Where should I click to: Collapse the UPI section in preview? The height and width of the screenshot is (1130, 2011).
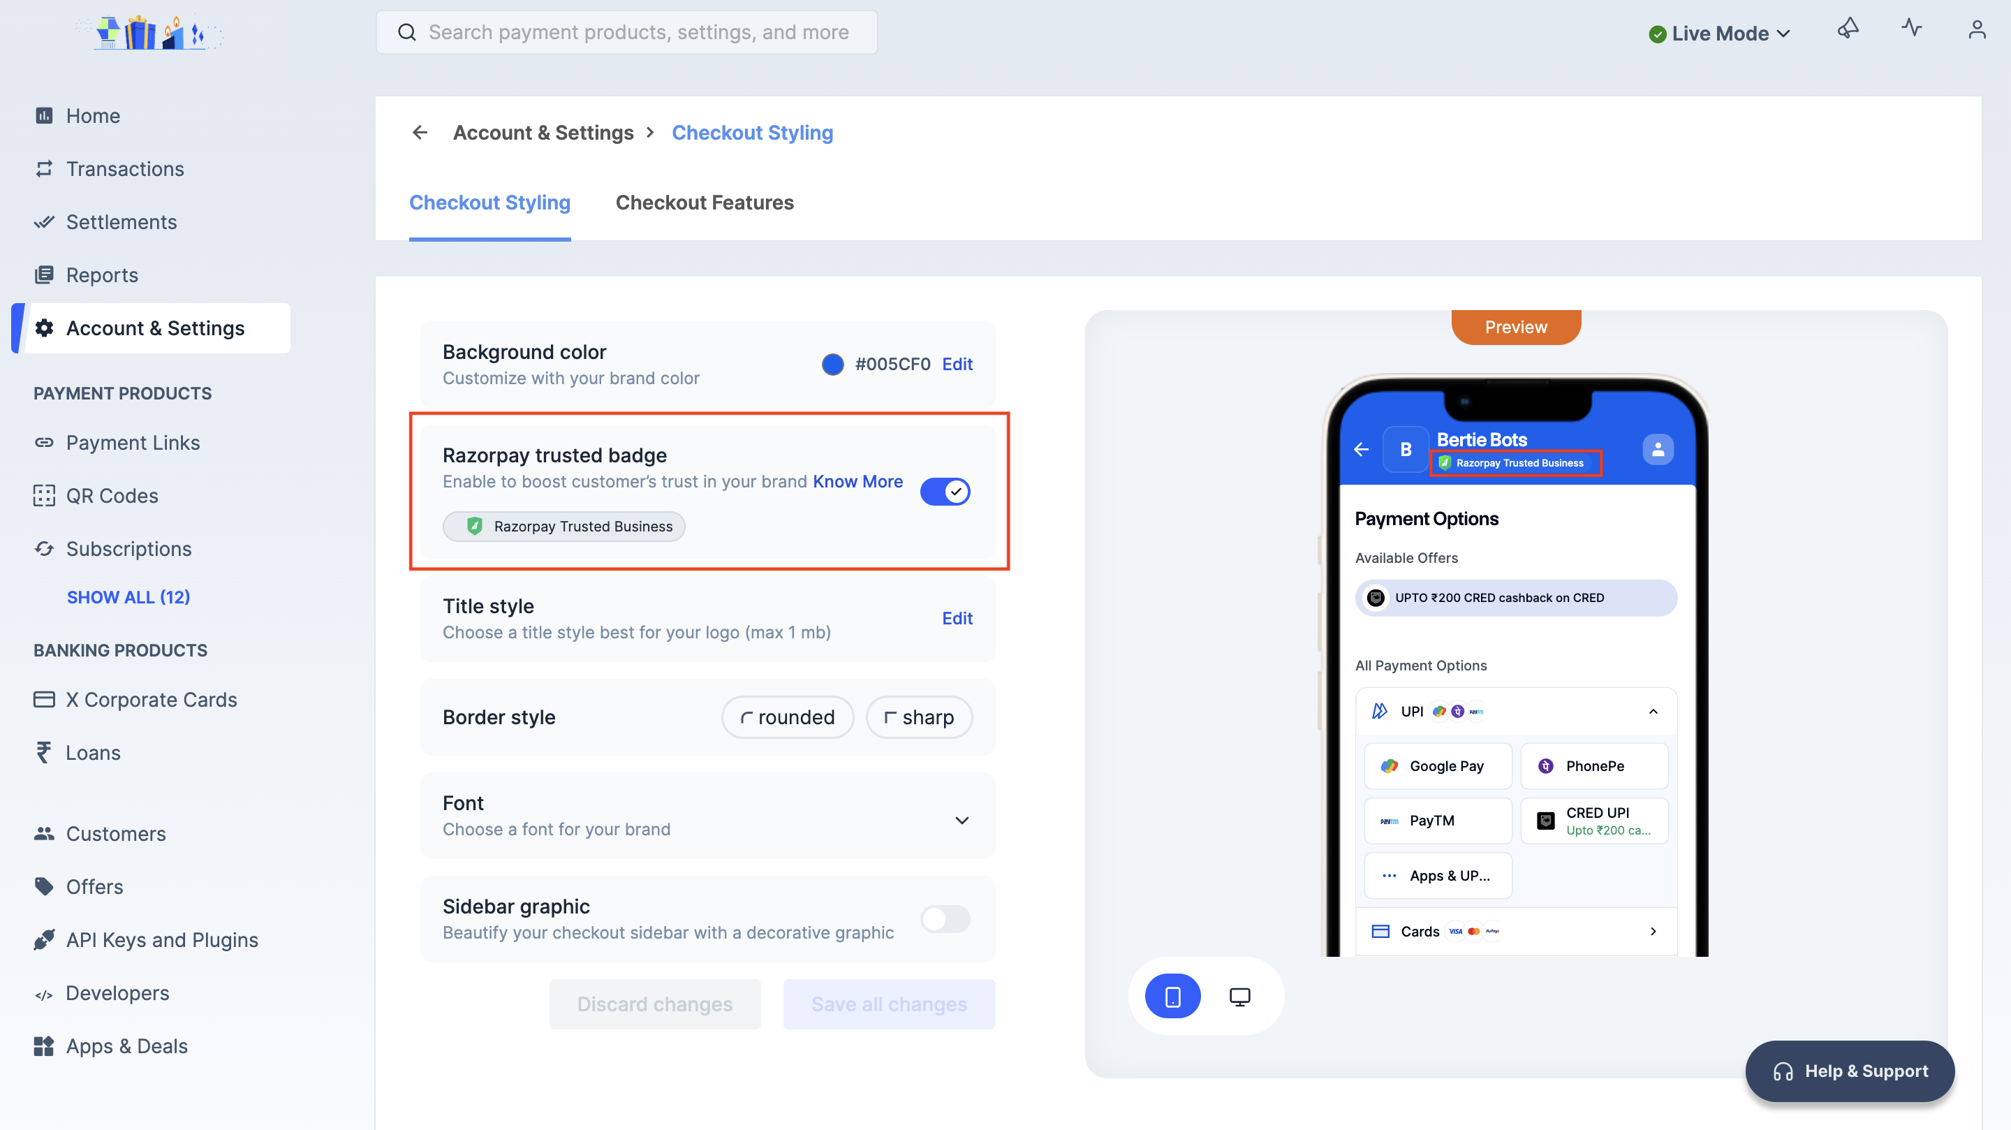[1653, 712]
